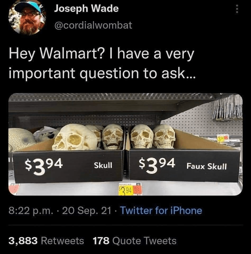Tap the yellow $3.94 shelf tag
The height and width of the screenshot is (254, 251).
point(126,190)
